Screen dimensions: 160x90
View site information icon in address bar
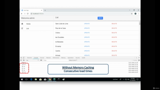click(x=31, y=14)
